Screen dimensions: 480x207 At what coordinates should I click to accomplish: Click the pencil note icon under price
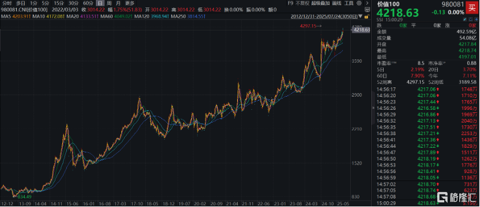[x=464, y=19]
